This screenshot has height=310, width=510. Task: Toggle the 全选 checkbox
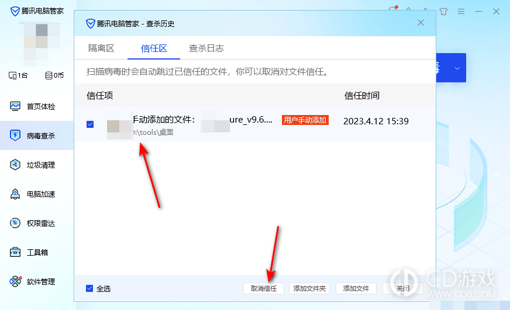point(89,288)
